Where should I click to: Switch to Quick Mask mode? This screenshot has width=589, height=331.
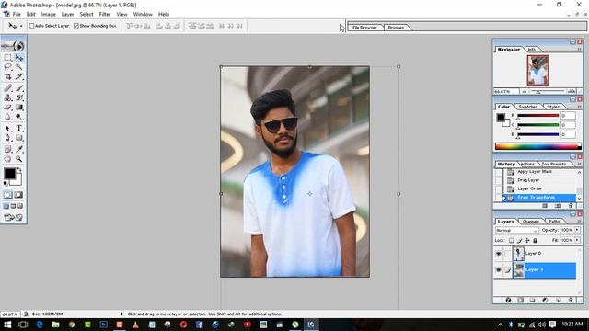coord(18,195)
